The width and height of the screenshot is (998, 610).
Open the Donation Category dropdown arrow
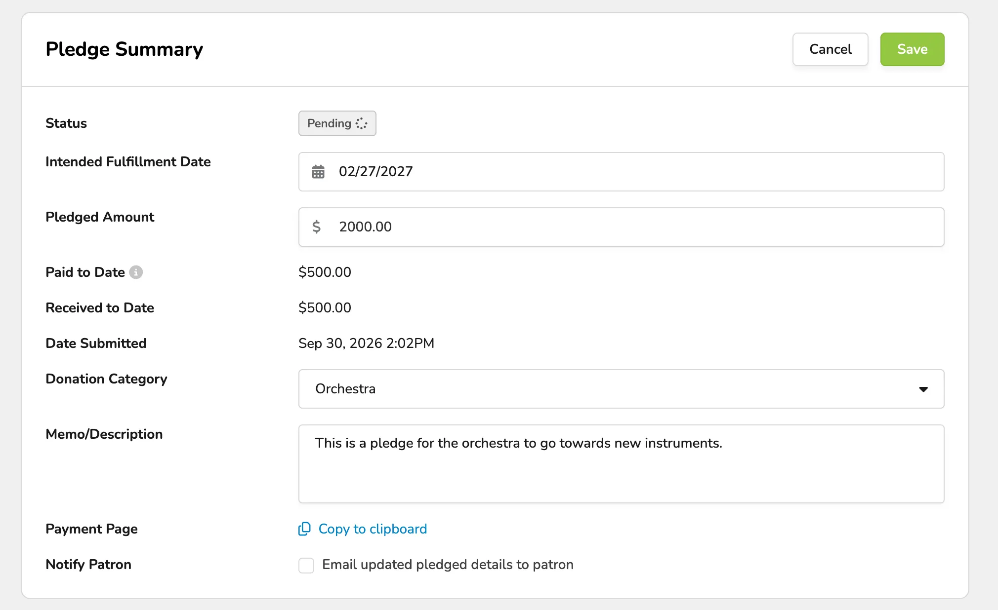coord(923,389)
